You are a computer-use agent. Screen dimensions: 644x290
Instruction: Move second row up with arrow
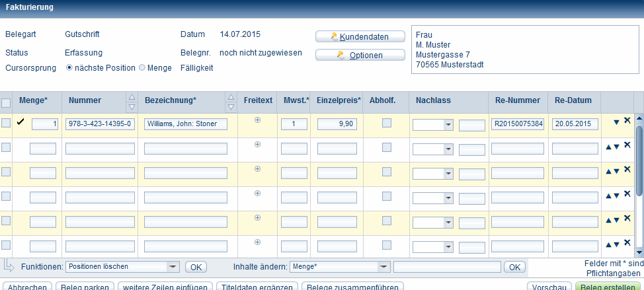(609, 147)
